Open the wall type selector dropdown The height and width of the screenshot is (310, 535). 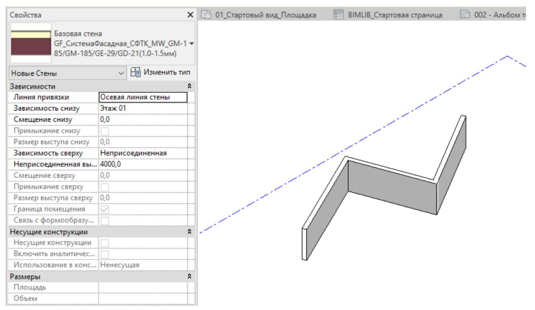coord(192,44)
